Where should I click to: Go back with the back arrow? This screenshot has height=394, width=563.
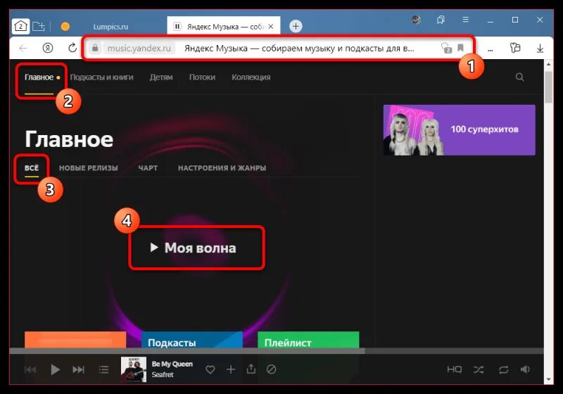23,48
